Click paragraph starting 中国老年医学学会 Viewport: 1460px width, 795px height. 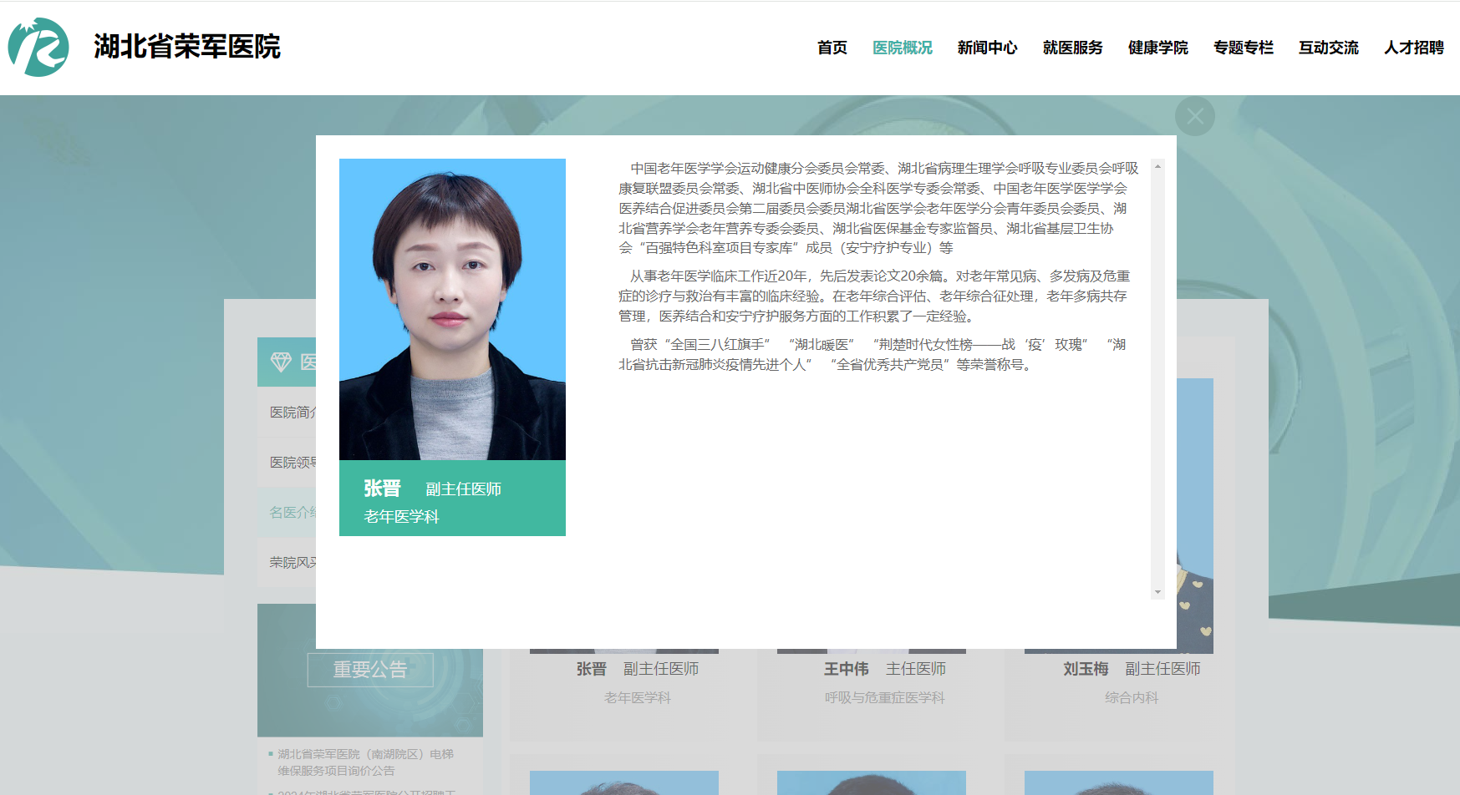(878, 208)
